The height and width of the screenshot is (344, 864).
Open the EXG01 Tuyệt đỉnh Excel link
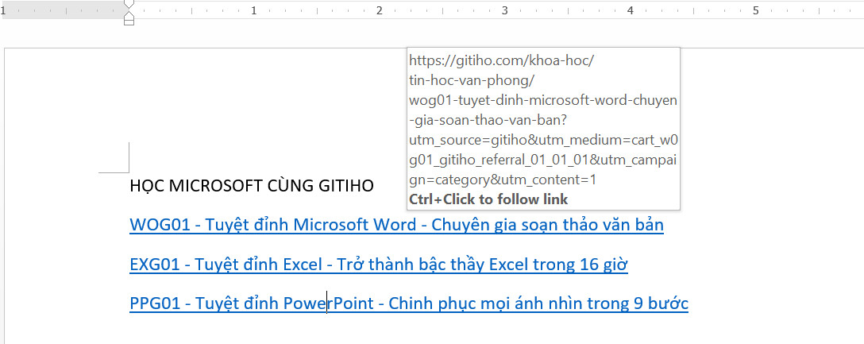tap(379, 265)
